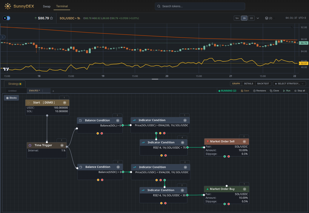Click the RSI > 70 output port
309x213 pixels.
tap(187, 147)
